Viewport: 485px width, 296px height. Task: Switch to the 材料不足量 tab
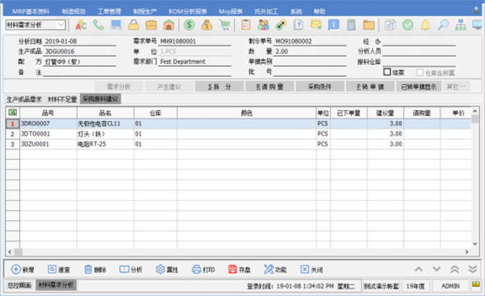pyautogui.click(x=62, y=99)
